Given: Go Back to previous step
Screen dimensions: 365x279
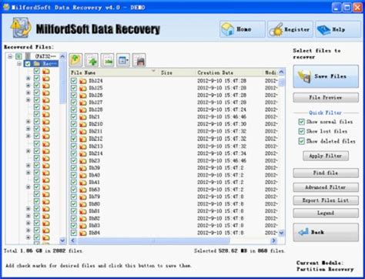Looking at the screenshot, I should 326,232.
